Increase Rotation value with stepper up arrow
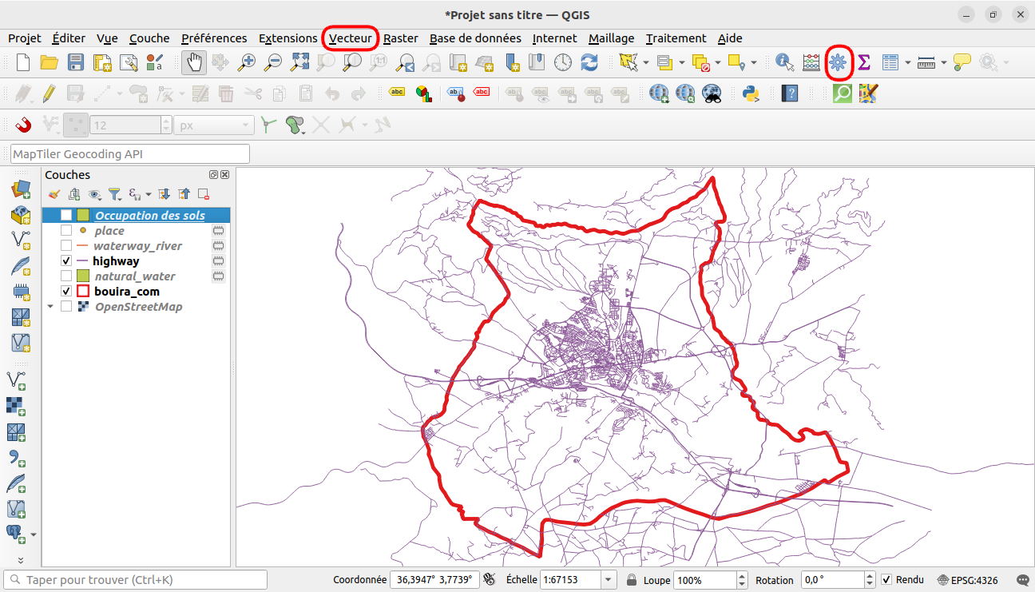Screen dimensions: 1035x592 pyautogui.click(x=870, y=576)
